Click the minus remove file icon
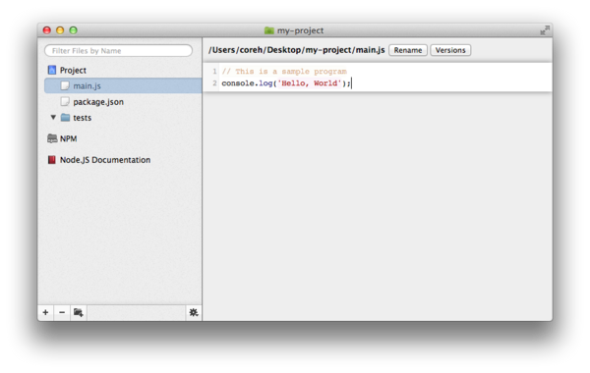 pyautogui.click(x=62, y=312)
